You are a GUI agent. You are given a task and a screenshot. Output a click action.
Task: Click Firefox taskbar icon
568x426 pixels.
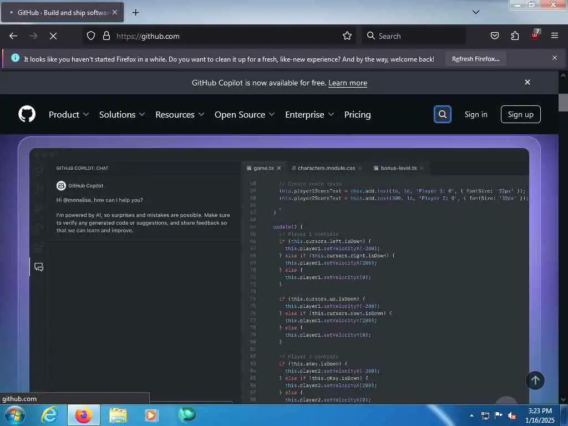point(83,415)
